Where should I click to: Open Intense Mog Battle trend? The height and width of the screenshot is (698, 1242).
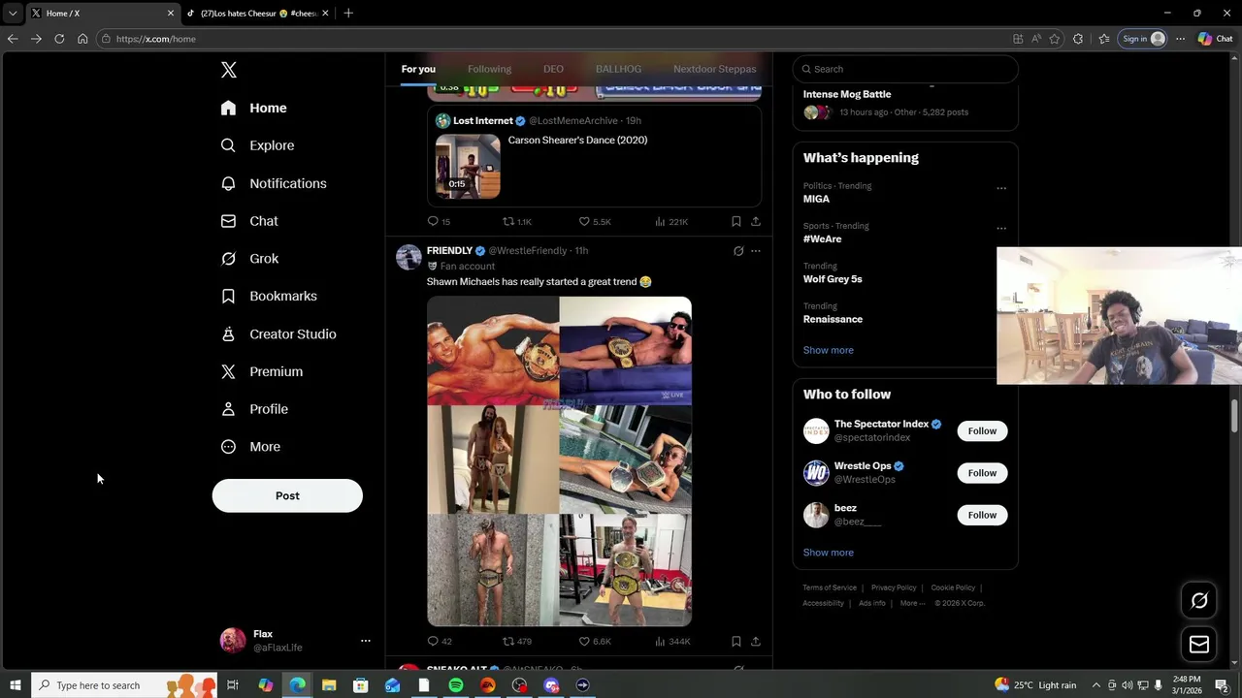click(847, 94)
